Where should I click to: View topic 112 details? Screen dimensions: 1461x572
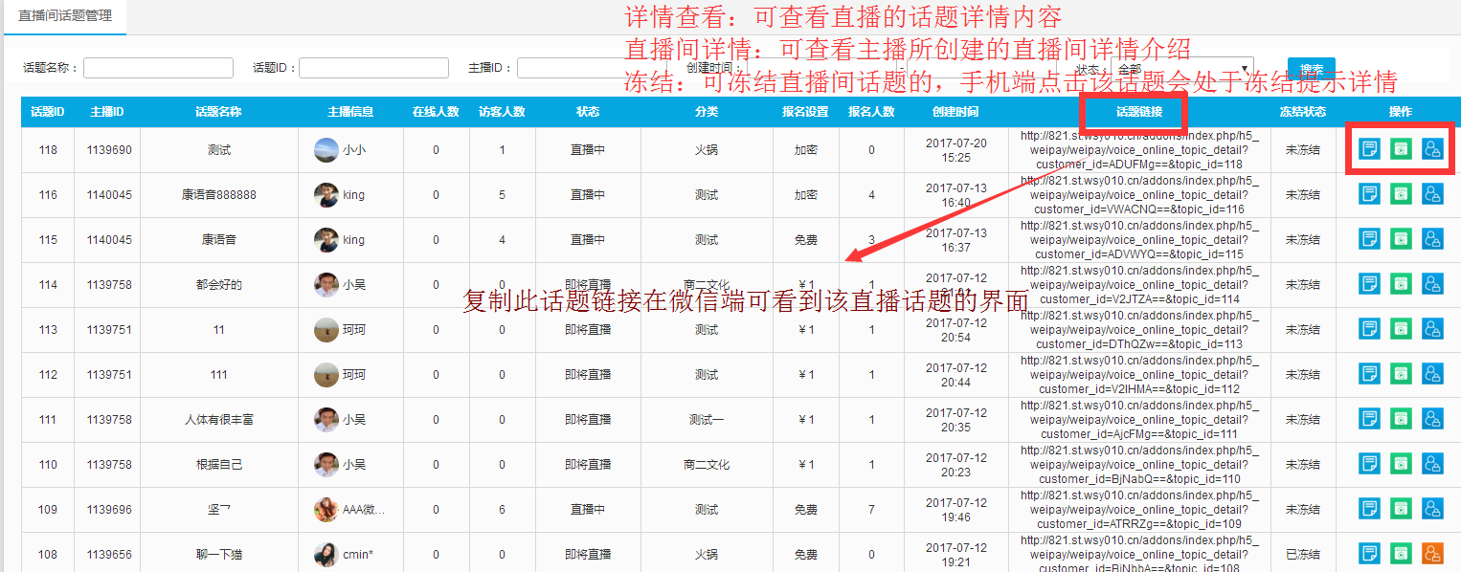(x=1369, y=374)
